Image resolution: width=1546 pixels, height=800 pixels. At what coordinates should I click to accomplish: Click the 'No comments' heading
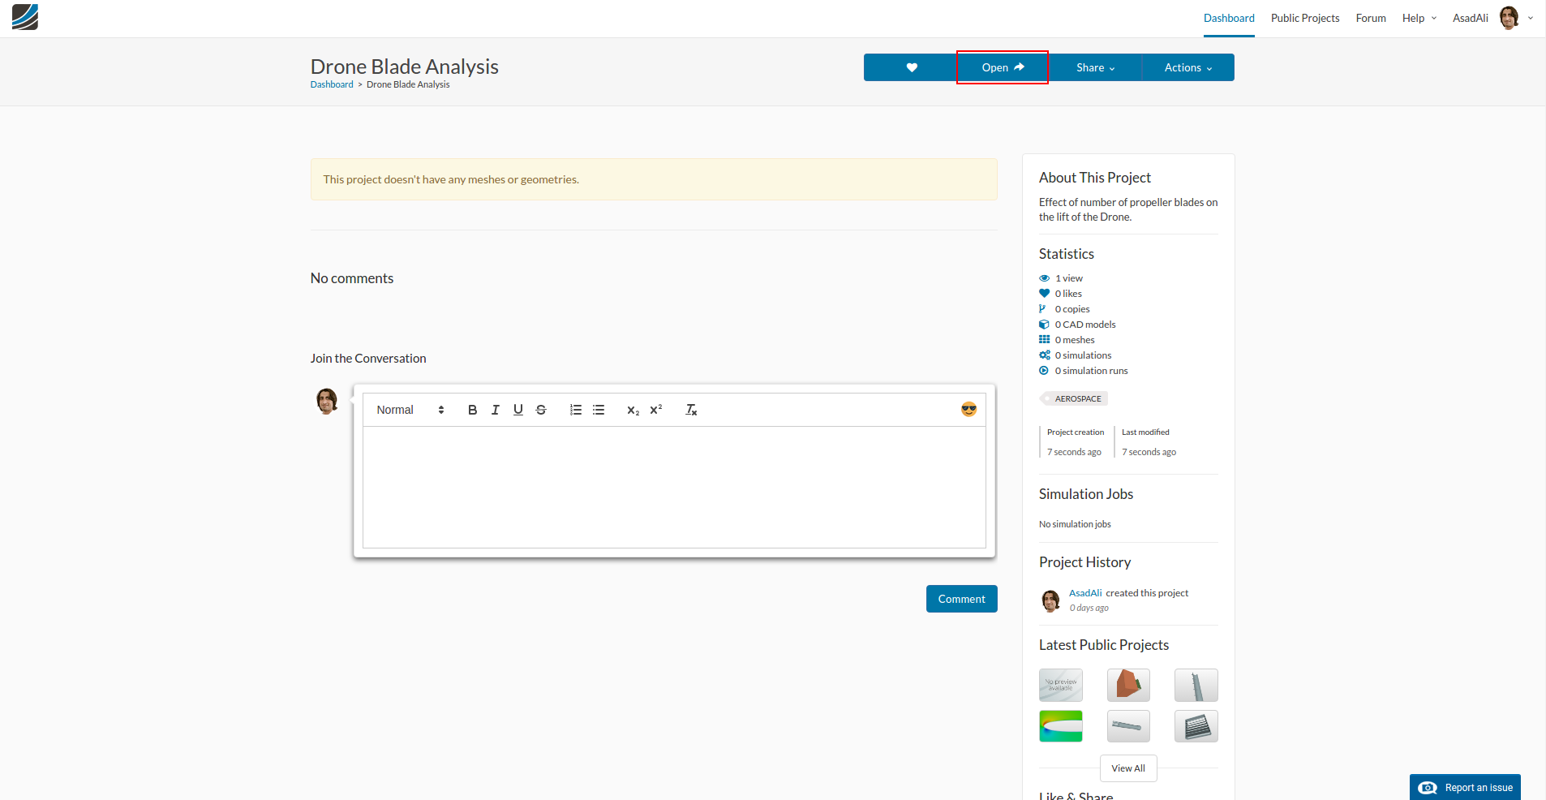click(352, 278)
